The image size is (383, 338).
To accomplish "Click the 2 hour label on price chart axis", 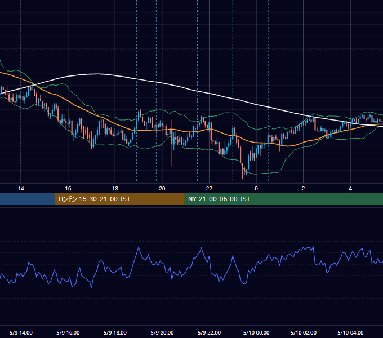I will pyautogui.click(x=304, y=188).
